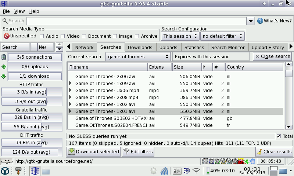Click the green leaf status icon
The width and height of the screenshot is (294, 176).
click(246, 161)
